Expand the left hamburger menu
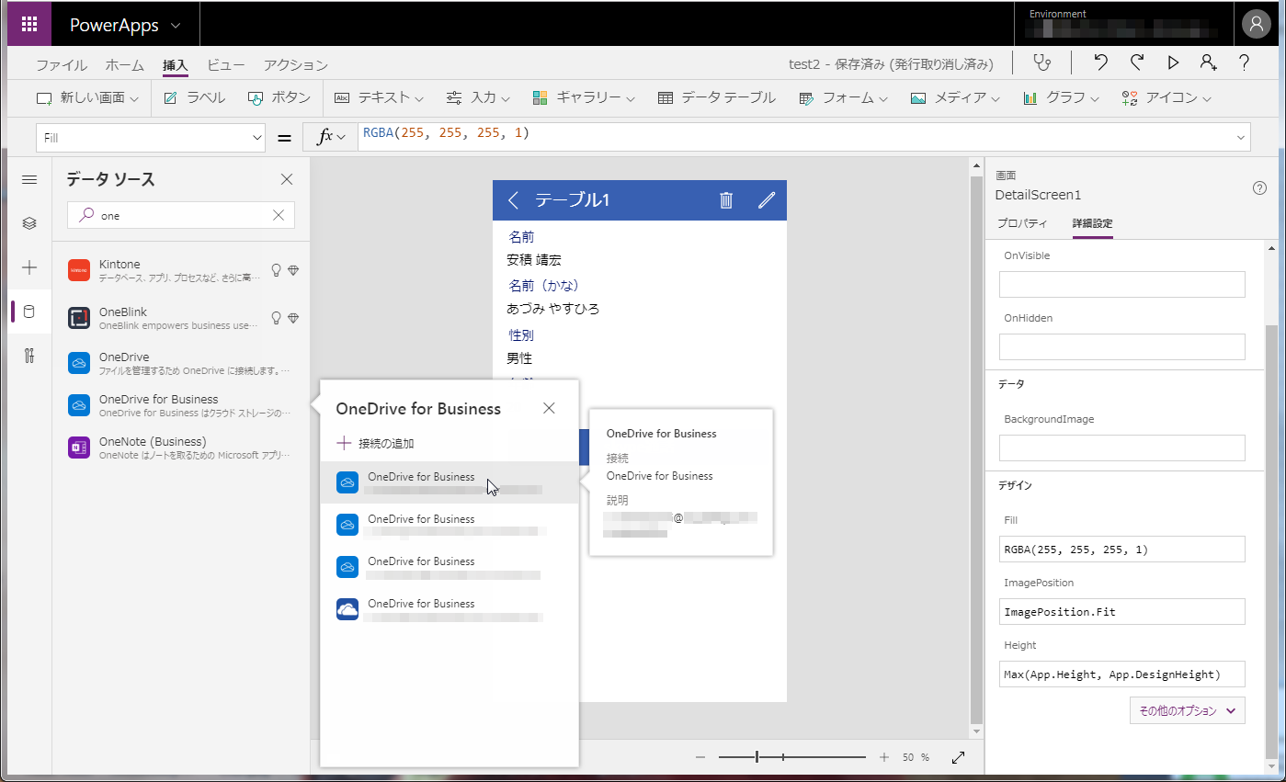 [x=29, y=179]
